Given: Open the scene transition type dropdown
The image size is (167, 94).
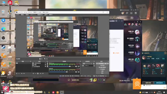Looking at the screenshot, I should (87, 63).
